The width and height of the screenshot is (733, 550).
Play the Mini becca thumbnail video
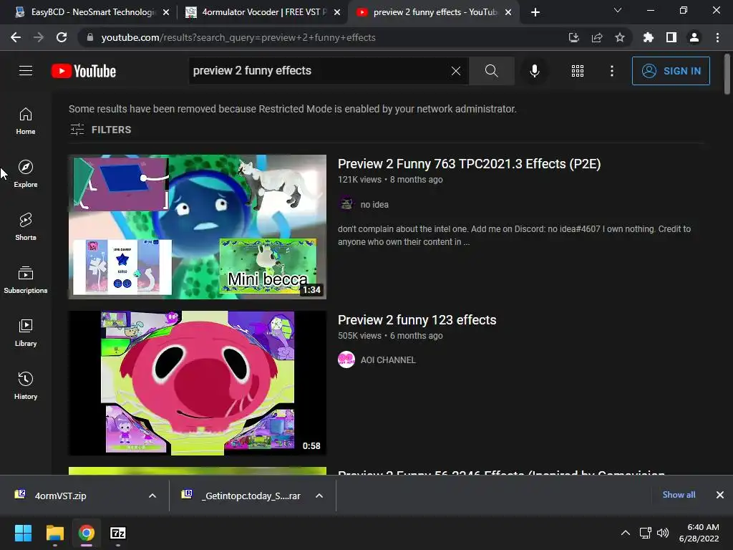coord(198,227)
